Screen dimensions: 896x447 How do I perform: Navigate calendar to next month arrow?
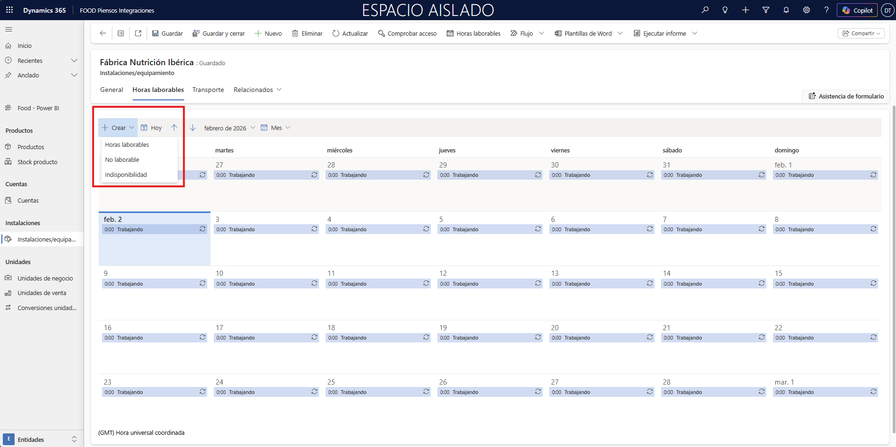point(193,128)
